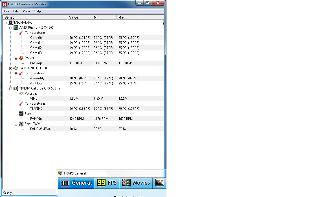Click the Voltages lightning icon
This screenshot has width=325, height=197.
coord(21,93)
